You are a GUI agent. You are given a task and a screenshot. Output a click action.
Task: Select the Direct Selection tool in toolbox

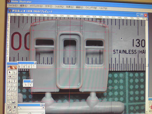pyautogui.click(x=14, y=72)
